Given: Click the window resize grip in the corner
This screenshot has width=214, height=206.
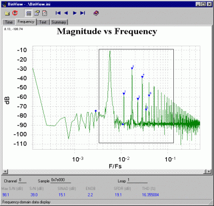Looking at the screenshot, I should click(x=210, y=202).
